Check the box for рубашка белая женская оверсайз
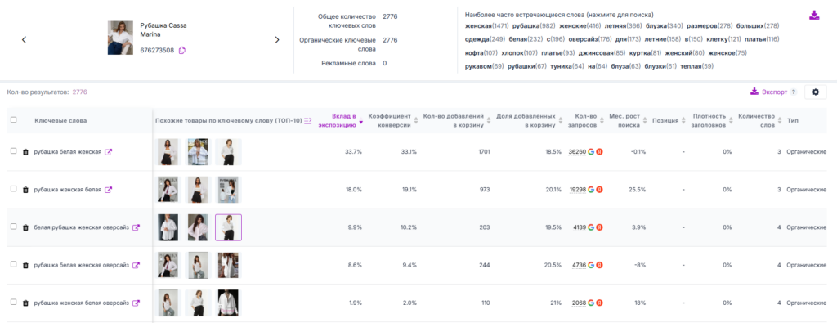 [x=13, y=264]
